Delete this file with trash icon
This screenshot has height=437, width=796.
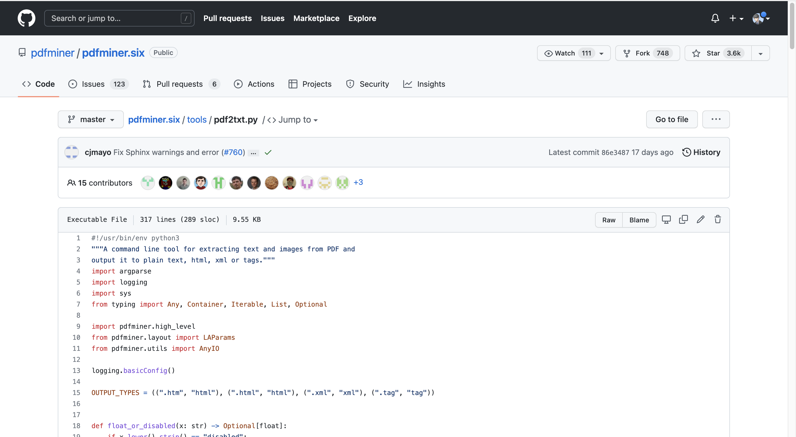[x=718, y=220]
